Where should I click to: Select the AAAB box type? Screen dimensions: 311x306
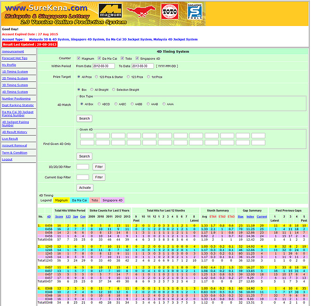coord(148,104)
